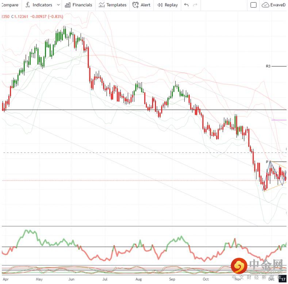Select the layout square icon
Viewport: 288px width, 284px height.
pyautogui.click(x=253, y=5)
